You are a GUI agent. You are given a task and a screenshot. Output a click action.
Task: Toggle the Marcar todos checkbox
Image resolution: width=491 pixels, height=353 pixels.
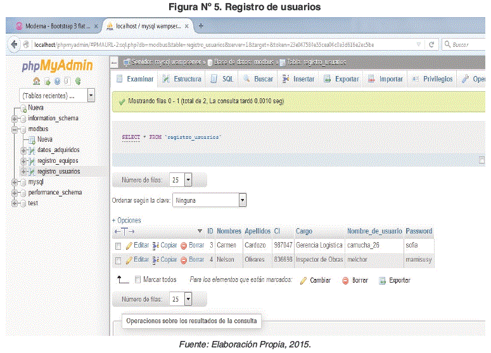[137, 279]
